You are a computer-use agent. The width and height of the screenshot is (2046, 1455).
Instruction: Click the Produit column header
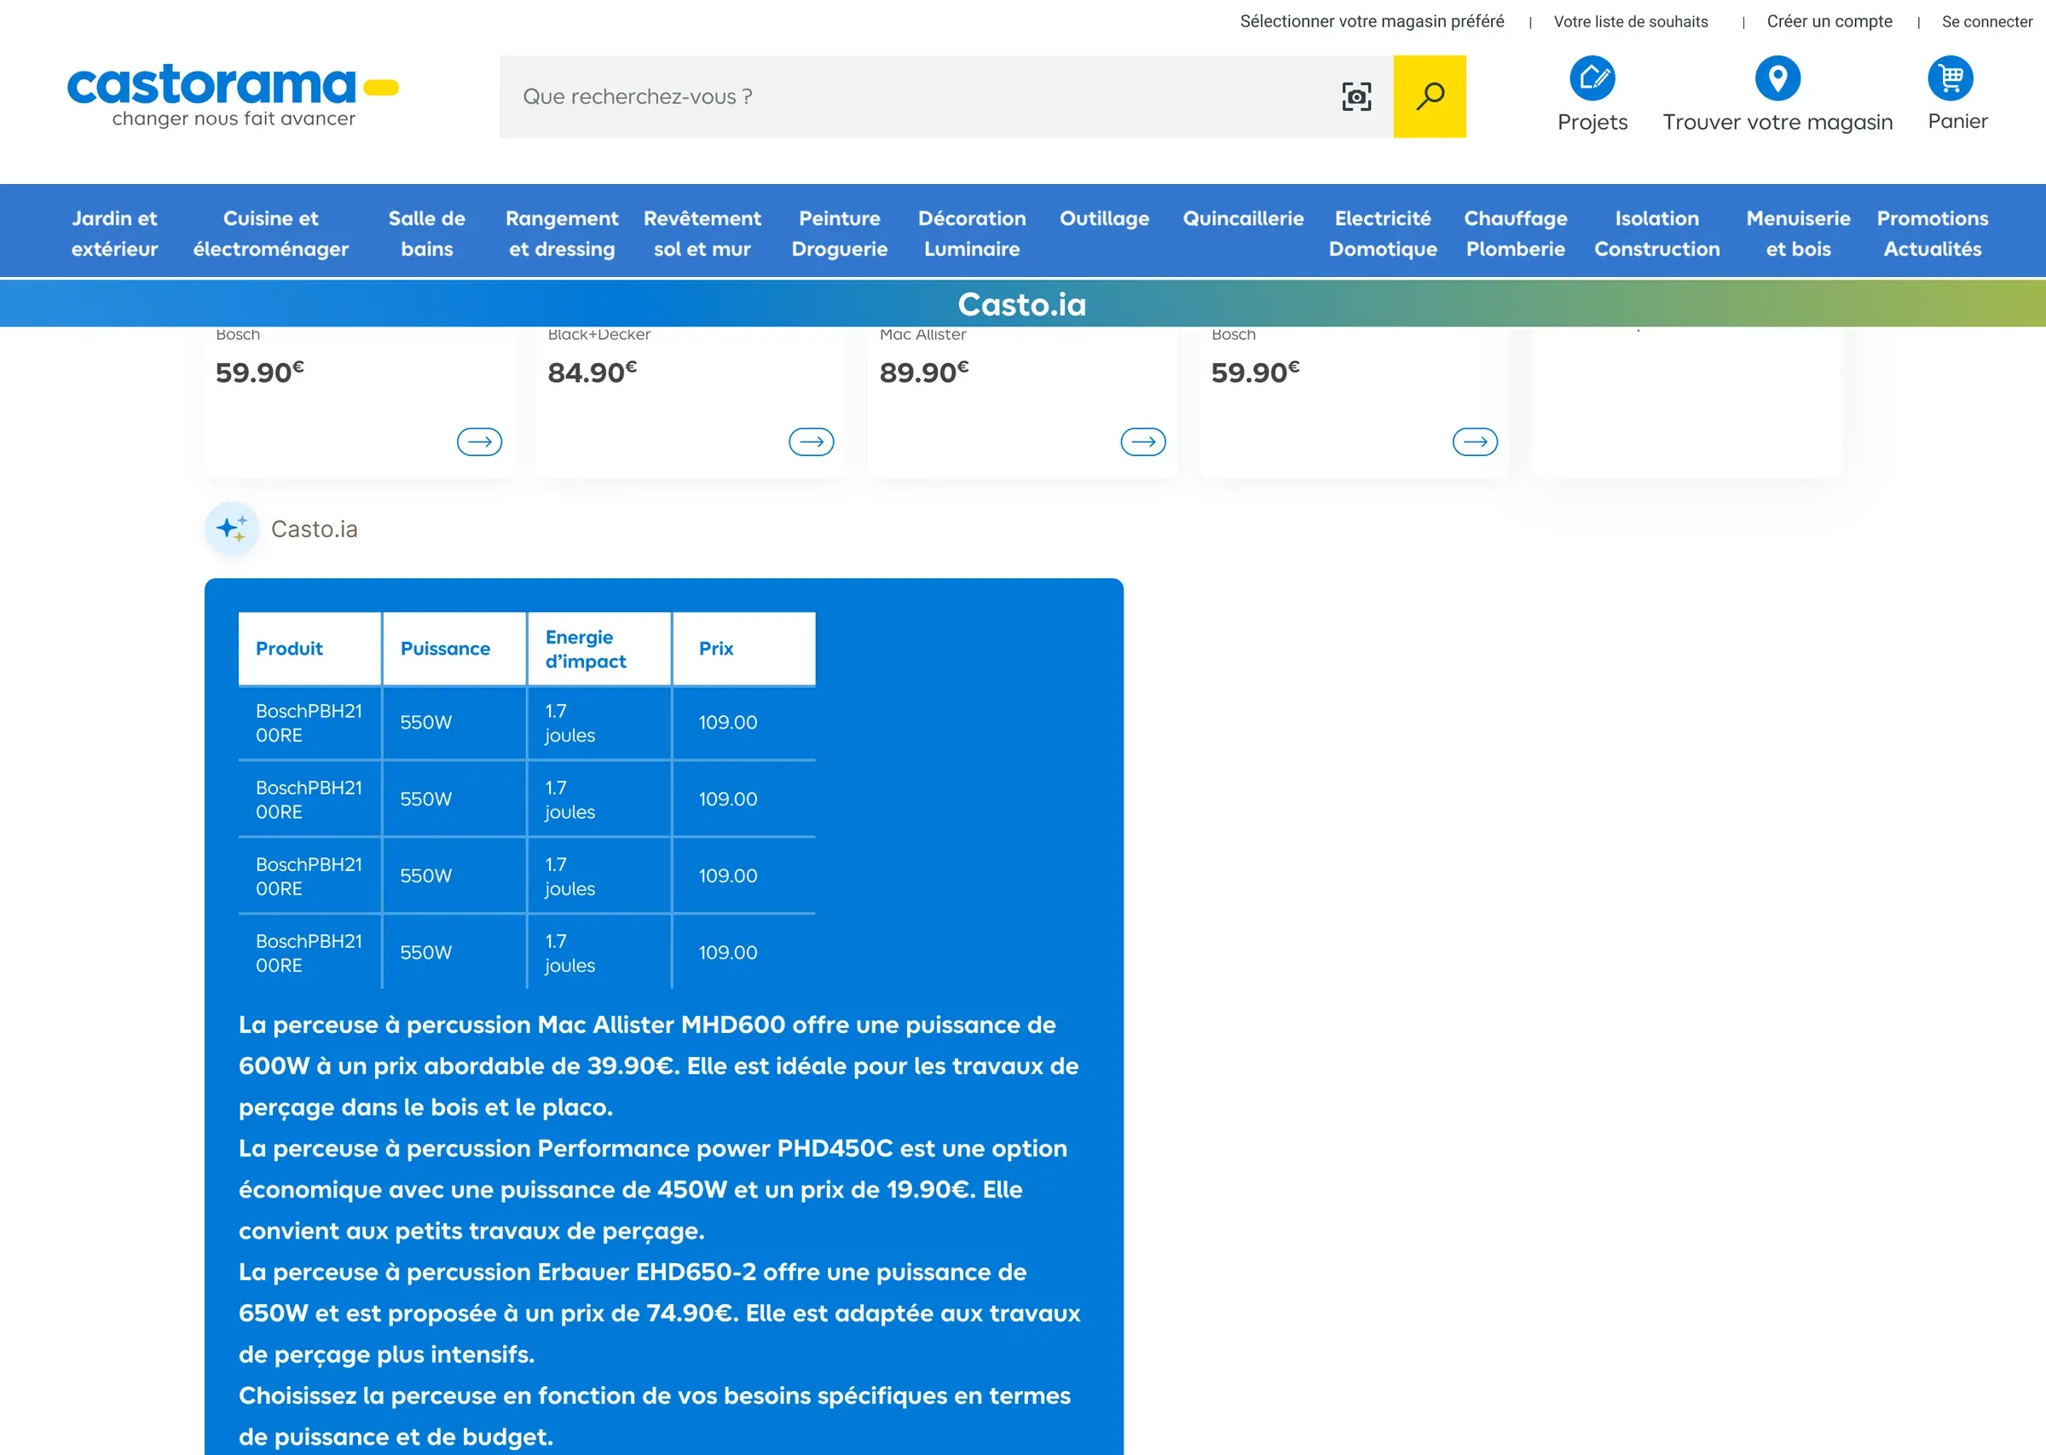310,649
